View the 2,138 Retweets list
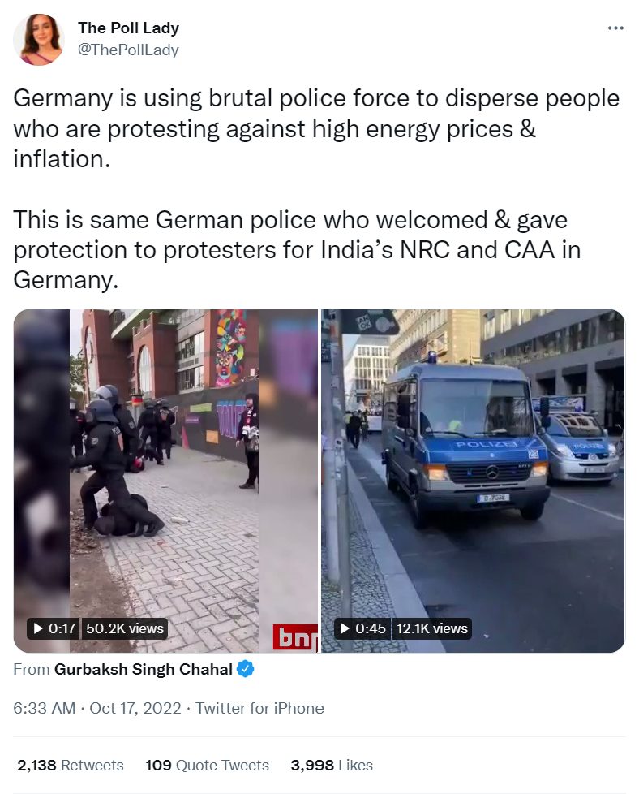Screen dimensions: 639x794 click(x=71, y=765)
